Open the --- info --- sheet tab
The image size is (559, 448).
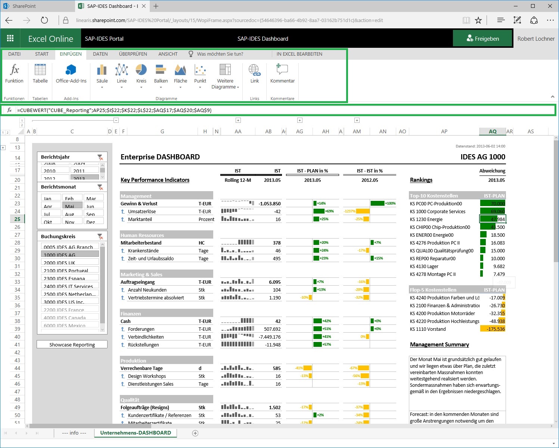[74, 433]
